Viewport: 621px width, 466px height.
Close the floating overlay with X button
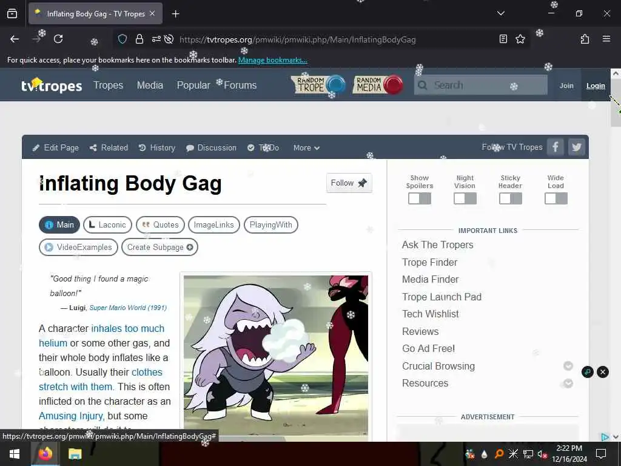click(603, 372)
